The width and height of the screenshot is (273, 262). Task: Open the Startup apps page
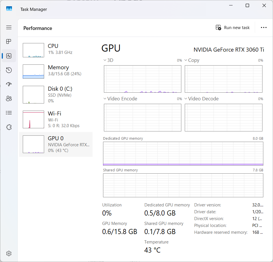coord(9,84)
